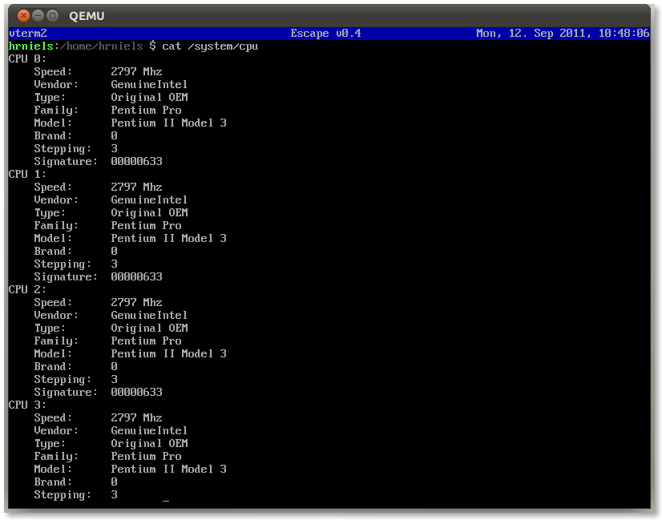Image resolution: width=662 pixels, height=520 pixels.
Task: Close the QEMU window
Action: pos(24,16)
